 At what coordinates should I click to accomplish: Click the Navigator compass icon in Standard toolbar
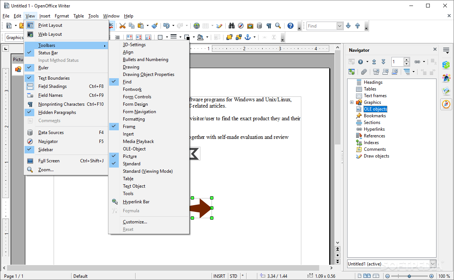pos(241,26)
